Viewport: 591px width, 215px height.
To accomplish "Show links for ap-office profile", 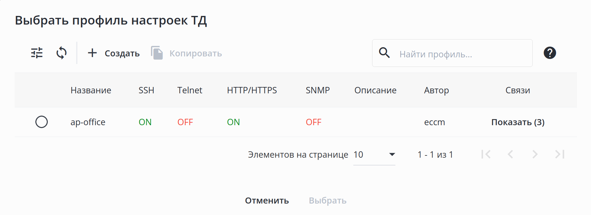I will [518, 122].
